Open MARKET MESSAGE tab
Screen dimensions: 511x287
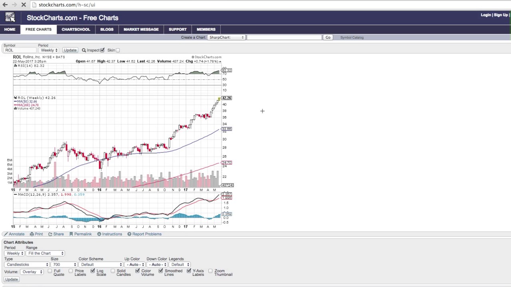click(x=141, y=29)
